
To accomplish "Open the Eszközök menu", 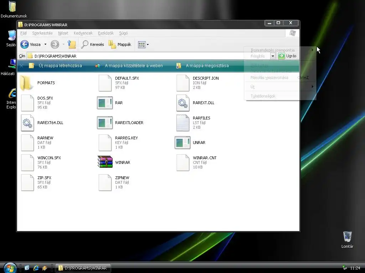I will click(x=106, y=33).
